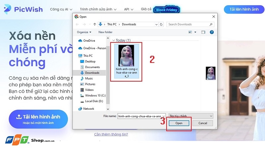
Task: Expand the File name dropdown
Action: pos(164,116)
